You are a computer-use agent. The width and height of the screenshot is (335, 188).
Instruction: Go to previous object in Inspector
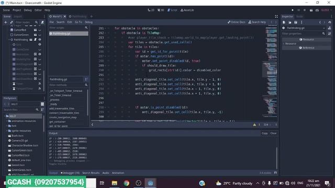pos(320,22)
